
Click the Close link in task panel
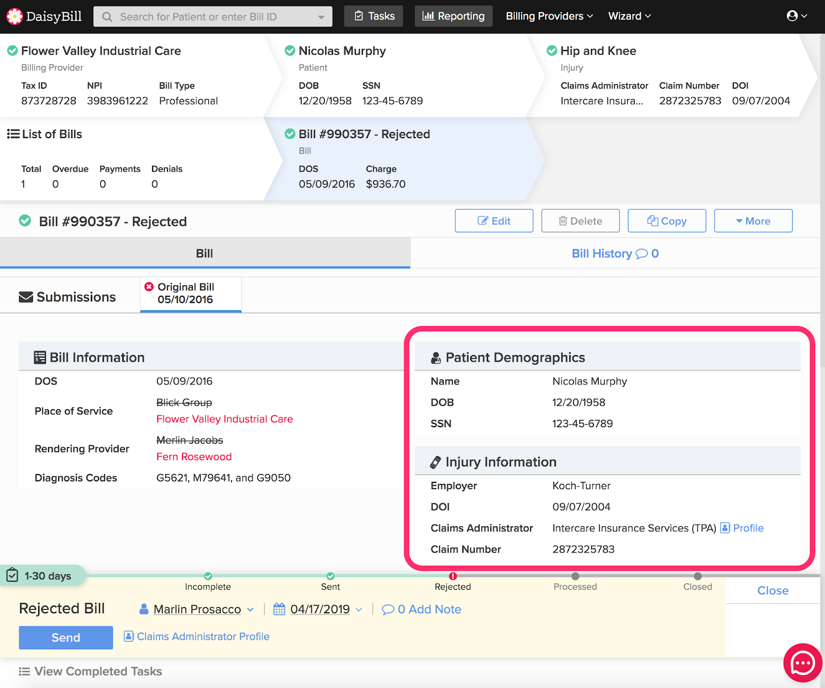click(x=772, y=591)
